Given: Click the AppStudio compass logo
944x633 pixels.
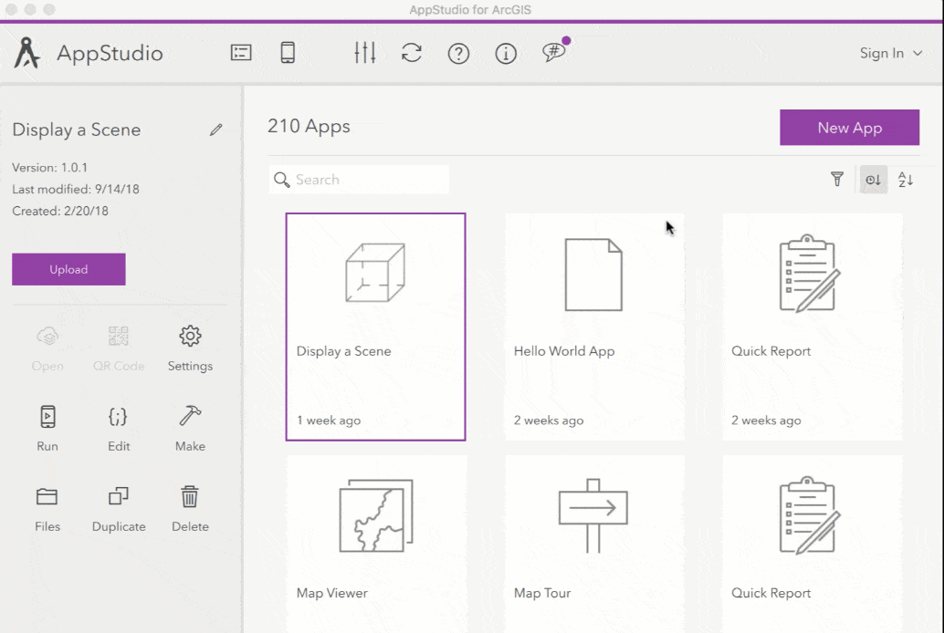Looking at the screenshot, I should [x=27, y=53].
